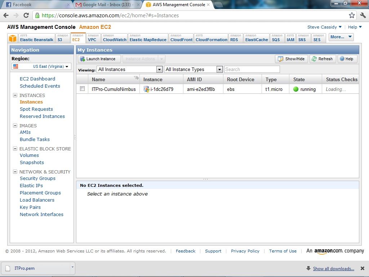Open the Volumes navigation link
This screenshot has width=369, height=277.
[x=29, y=155]
